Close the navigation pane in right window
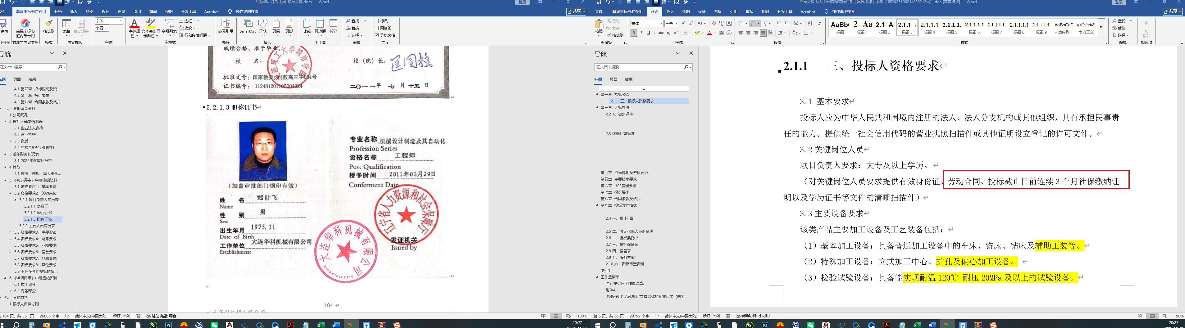The image size is (1185, 328). [x=690, y=53]
